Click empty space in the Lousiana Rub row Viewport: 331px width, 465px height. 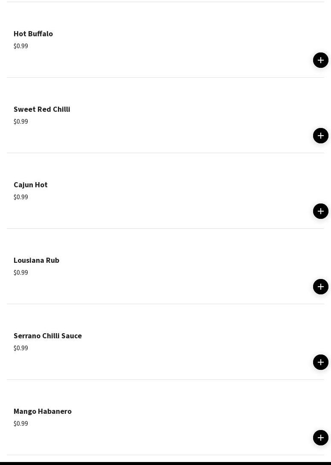(178, 266)
